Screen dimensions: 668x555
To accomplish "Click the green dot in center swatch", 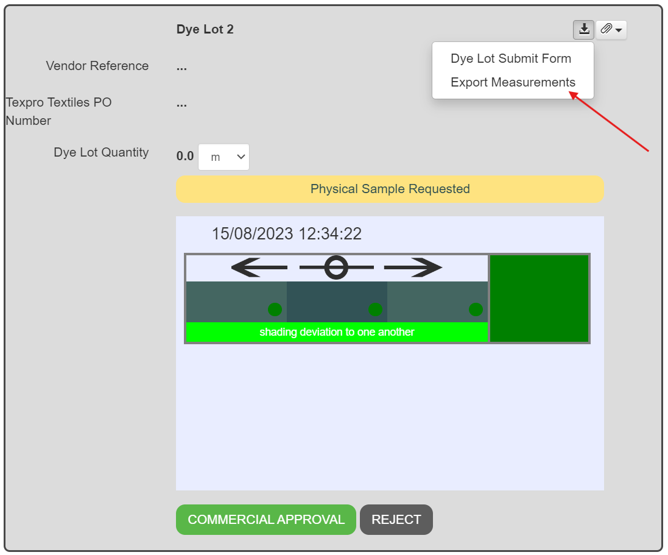I will coord(375,309).
